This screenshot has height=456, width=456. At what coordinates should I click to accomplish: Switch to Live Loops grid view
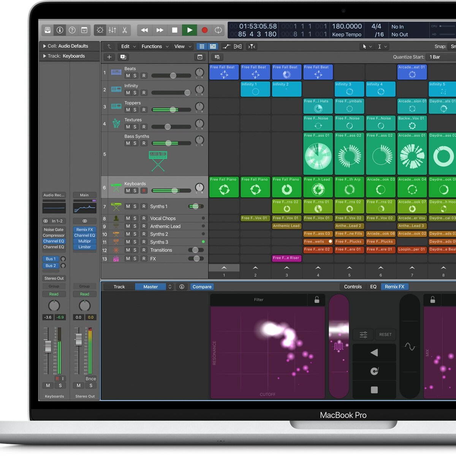click(x=202, y=46)
